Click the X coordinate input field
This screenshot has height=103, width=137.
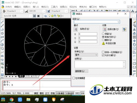point(88,34)
